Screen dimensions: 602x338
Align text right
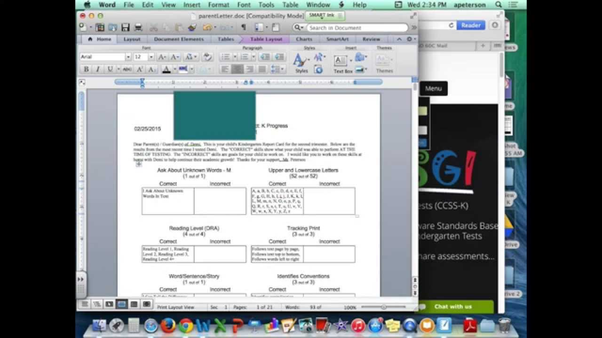pyautogui.click(x=250, y=69)
